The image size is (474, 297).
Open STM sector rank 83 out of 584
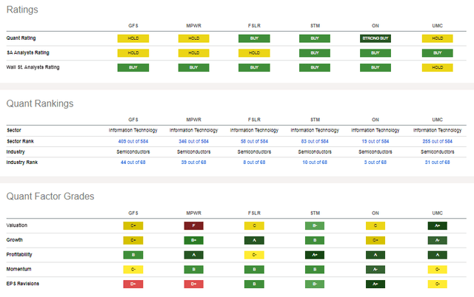click(315, 141)
